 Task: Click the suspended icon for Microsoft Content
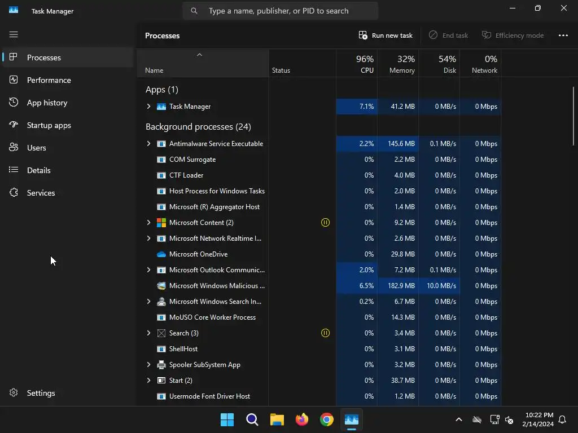tap(325, 222)
